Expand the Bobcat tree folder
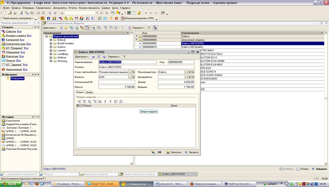 pyautogui.click(x=51, y=40)
